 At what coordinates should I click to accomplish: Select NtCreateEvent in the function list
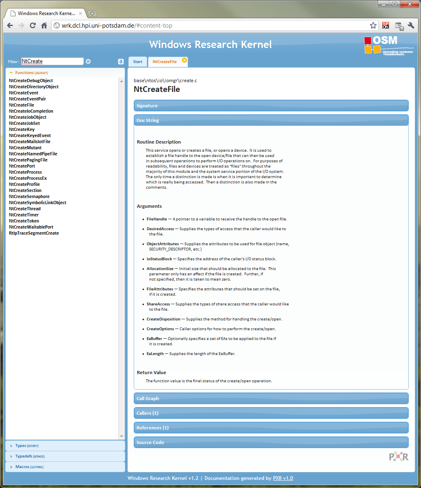coord(24,93)
